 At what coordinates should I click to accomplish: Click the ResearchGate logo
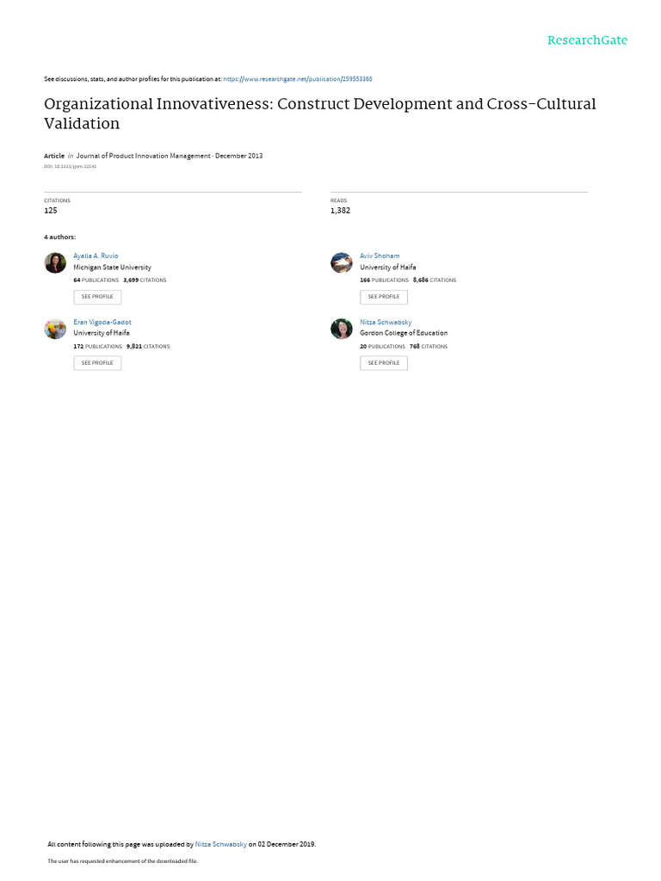[x=588, y=40]
